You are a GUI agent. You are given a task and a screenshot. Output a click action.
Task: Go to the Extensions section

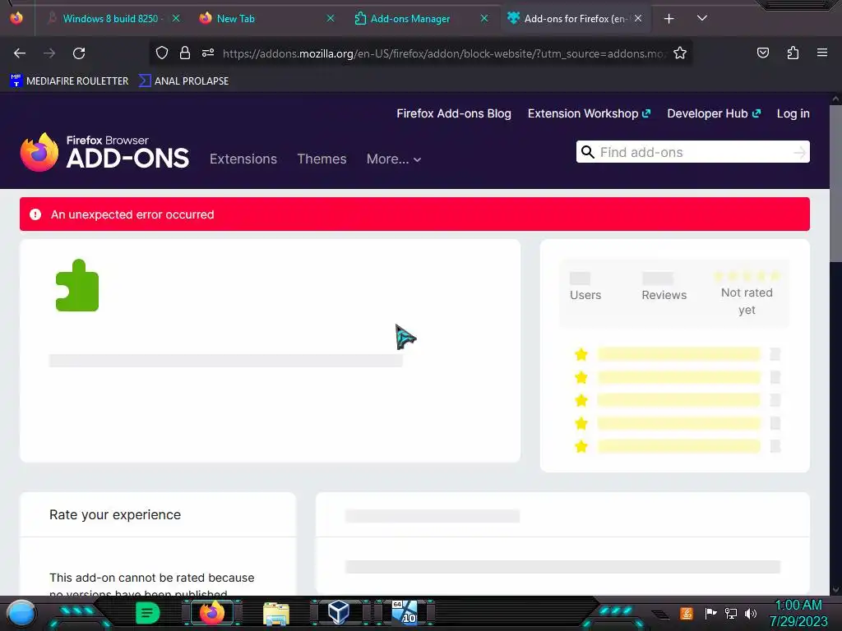coord(243,159)
